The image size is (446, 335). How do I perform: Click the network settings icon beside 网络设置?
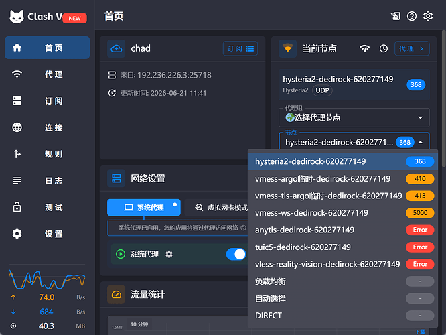tap(116, 178)
